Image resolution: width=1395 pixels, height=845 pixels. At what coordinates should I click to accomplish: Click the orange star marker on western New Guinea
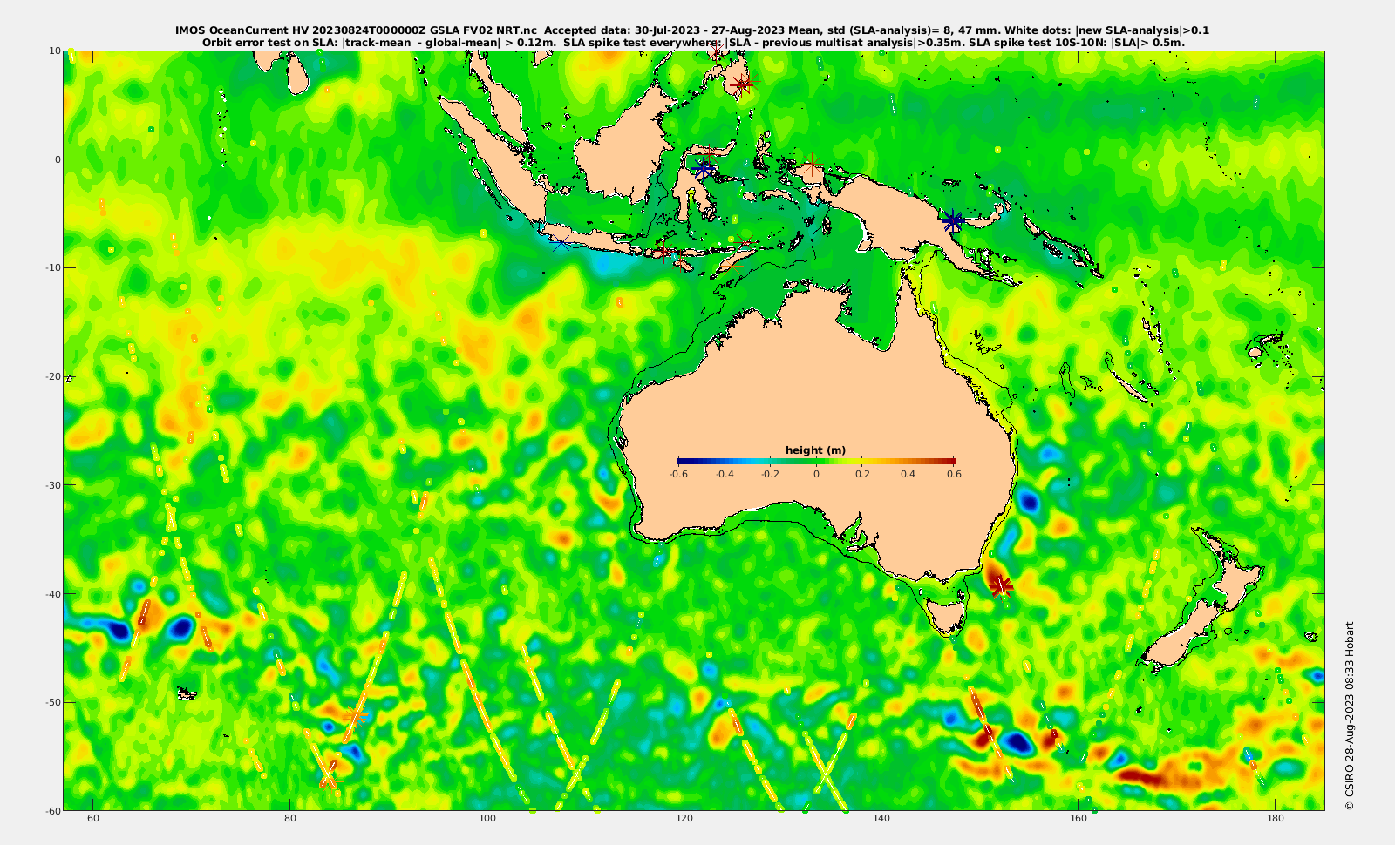[813, 166]
